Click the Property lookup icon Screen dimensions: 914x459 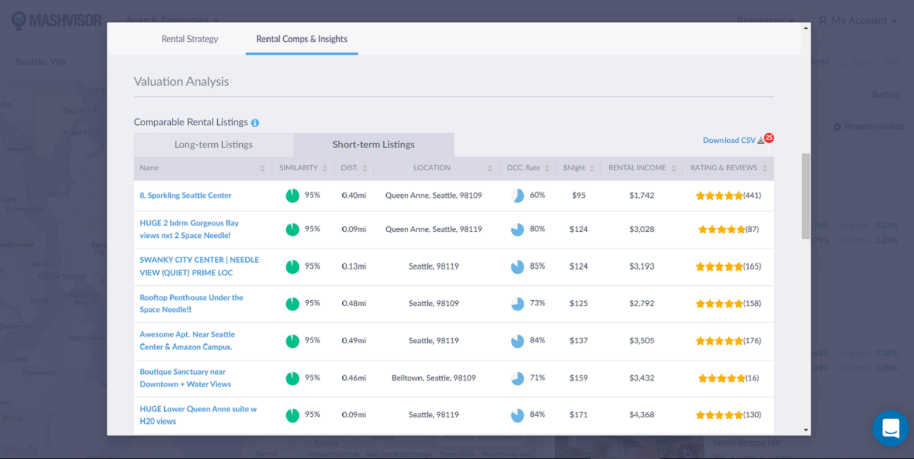[x=838, y=126]
